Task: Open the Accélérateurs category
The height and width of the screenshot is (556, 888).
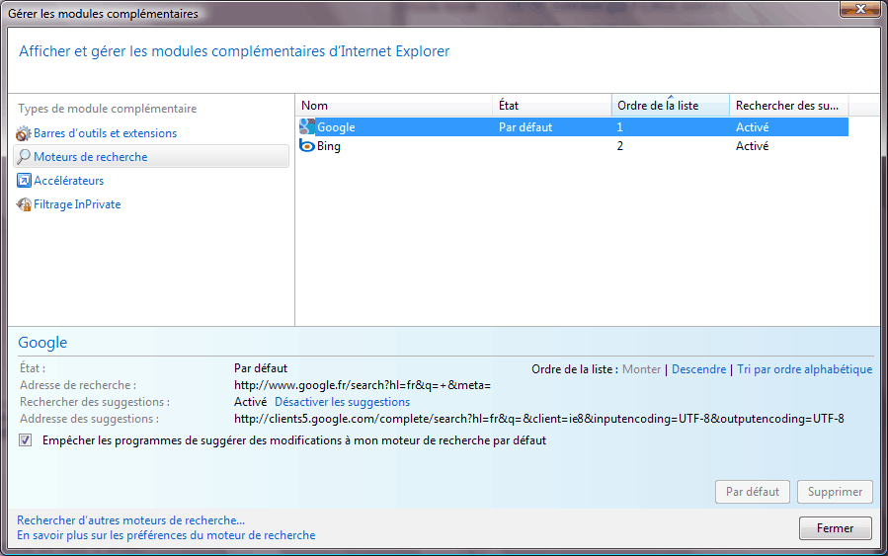Action: click(x=68, y=181)
